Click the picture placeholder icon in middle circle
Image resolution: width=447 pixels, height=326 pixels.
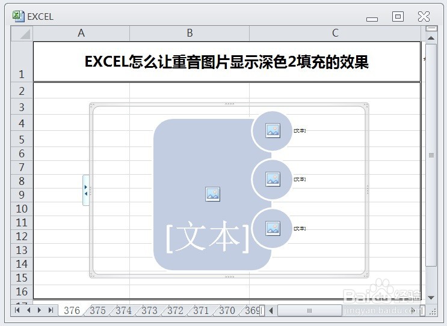(x=273, y=179)
